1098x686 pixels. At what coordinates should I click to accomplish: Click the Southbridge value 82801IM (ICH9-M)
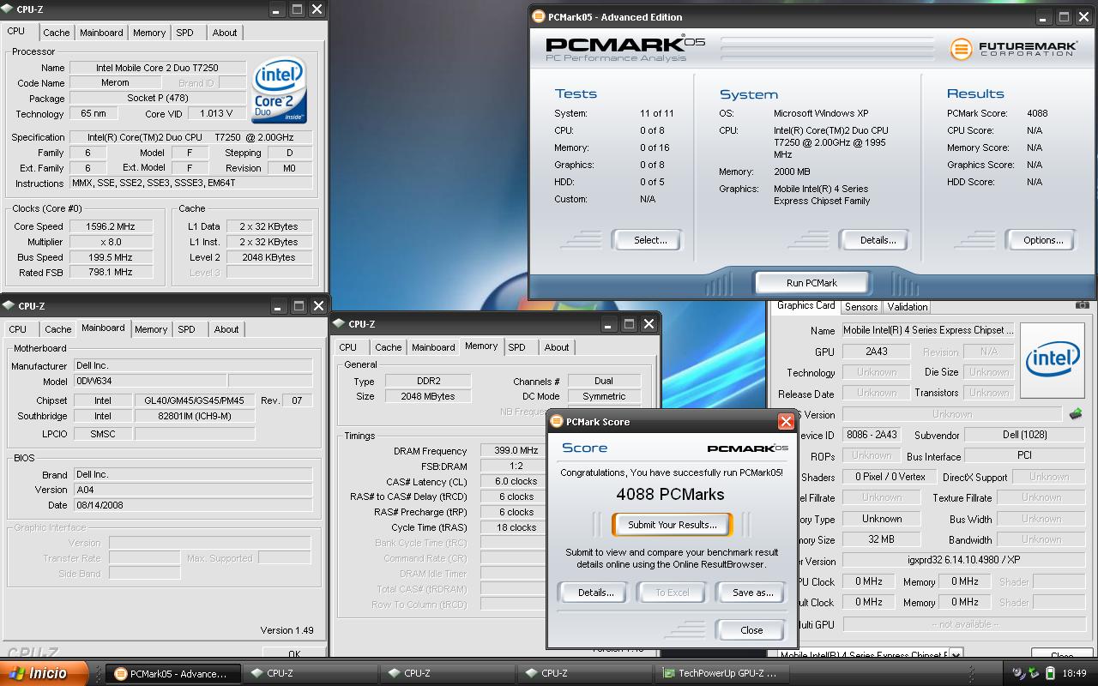(x=195, y=416)
